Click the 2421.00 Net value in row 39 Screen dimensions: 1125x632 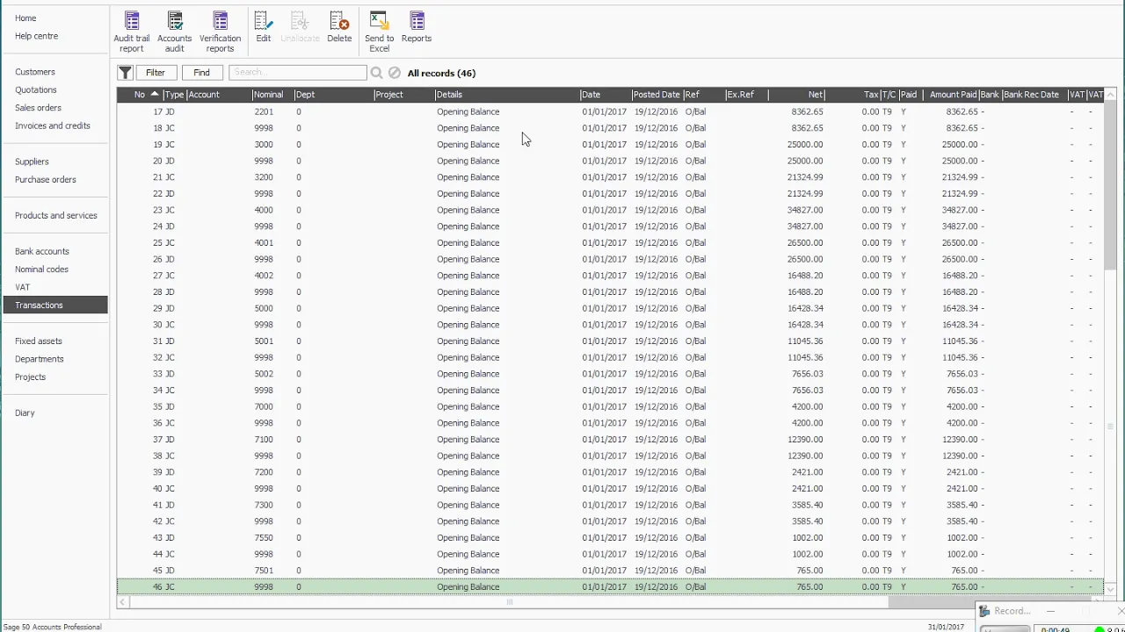coord(808,472)
